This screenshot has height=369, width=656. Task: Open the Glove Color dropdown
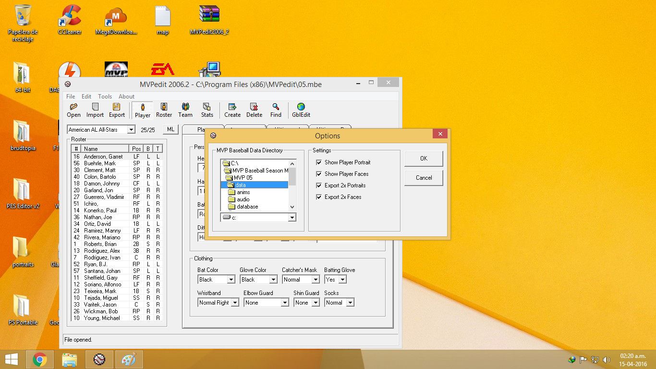coord(273,280)
